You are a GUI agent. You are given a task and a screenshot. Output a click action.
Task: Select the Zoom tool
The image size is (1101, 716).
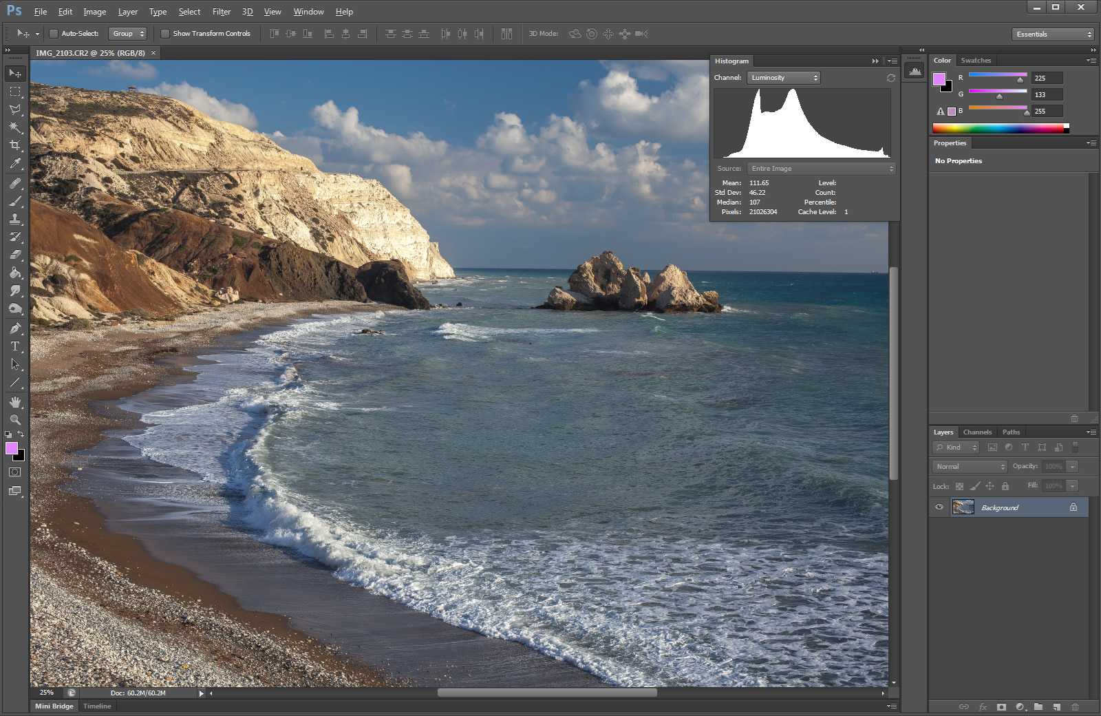point(15,419)
